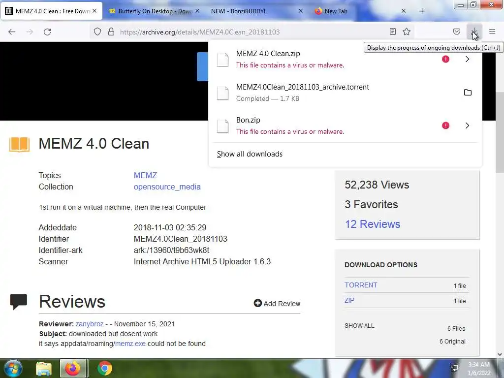Screen dimensions: 504x378
Task: Click Firefox icon in taskbar
Action: (73, 368)
